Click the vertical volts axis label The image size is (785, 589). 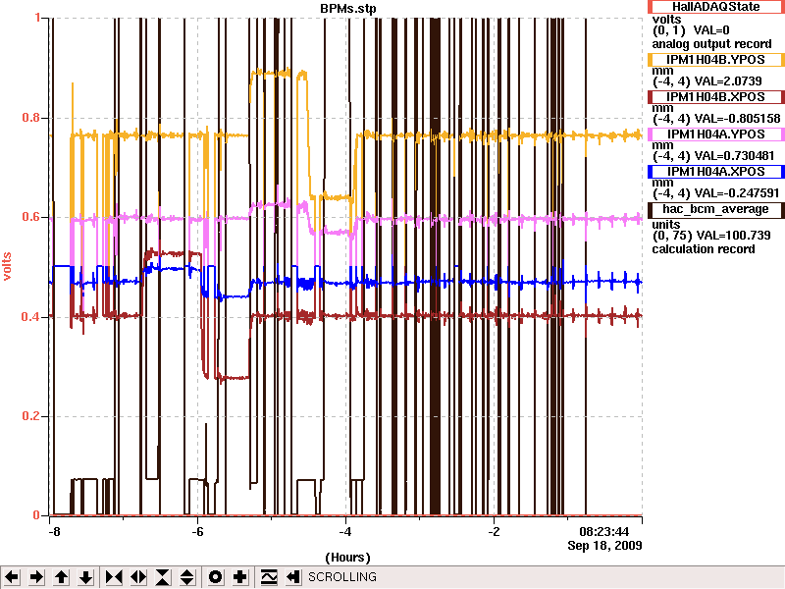click(x=7, y=266)
